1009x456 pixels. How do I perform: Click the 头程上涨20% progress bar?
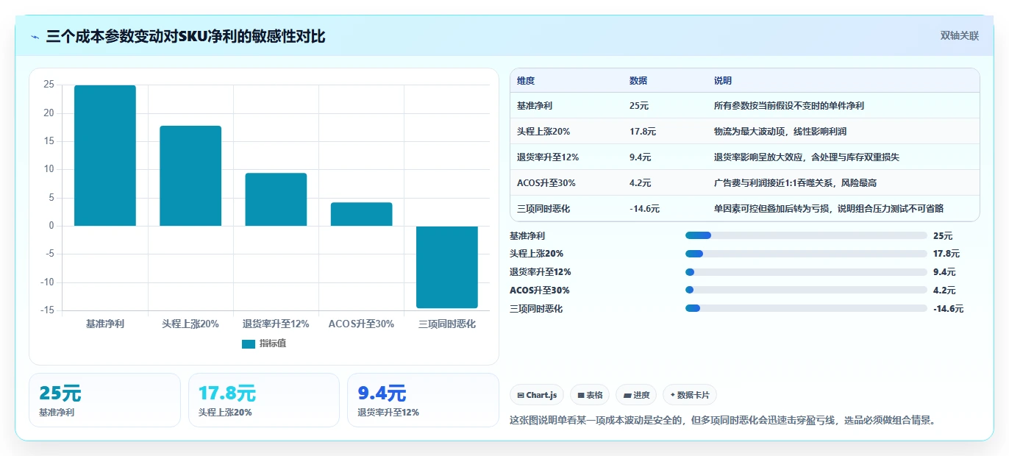[806, 254]
